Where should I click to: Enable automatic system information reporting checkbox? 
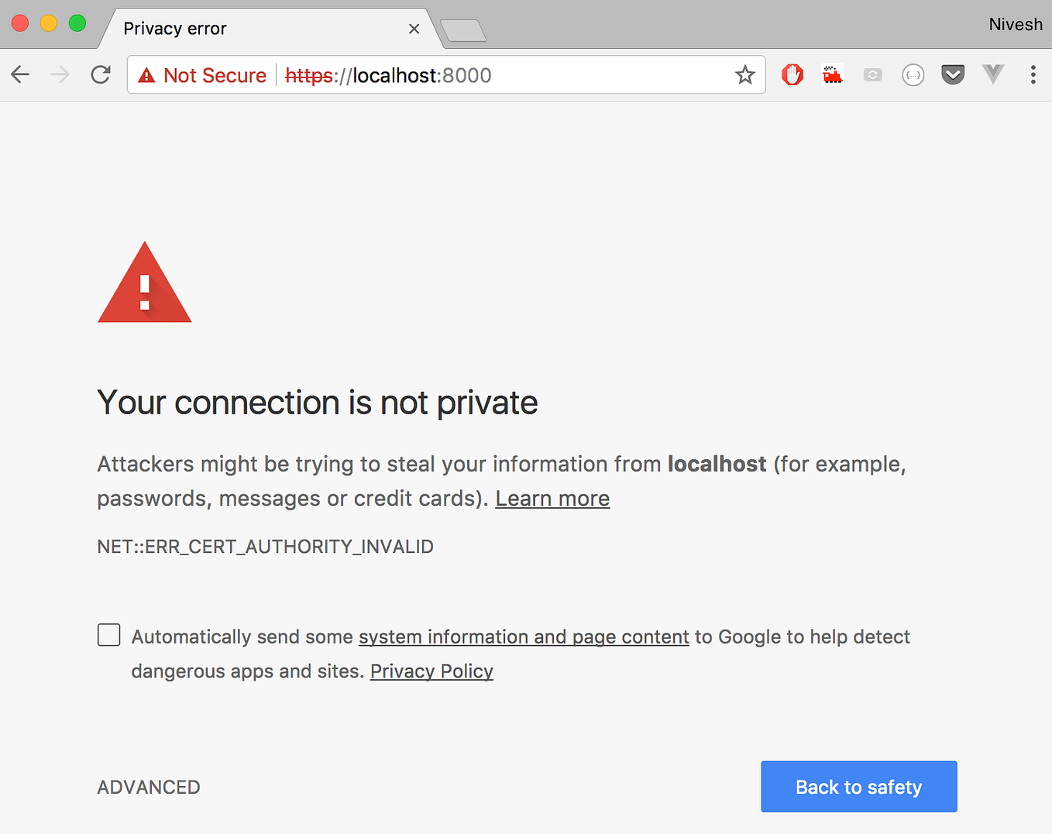(x=109, y=635)
